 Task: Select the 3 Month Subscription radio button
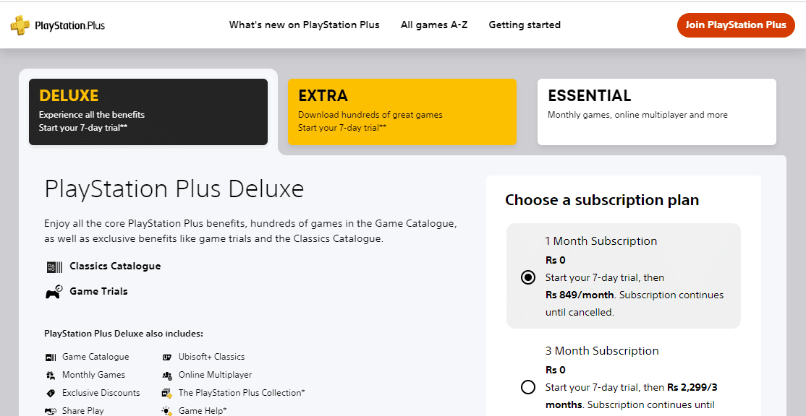point(527,387)
